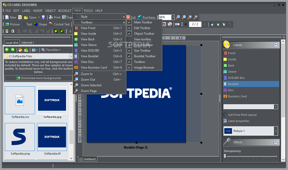The width and height of the screenshot is (288, 170).
Task: Open the Open button dropdown arrow
Action: [x=39, y=17]
